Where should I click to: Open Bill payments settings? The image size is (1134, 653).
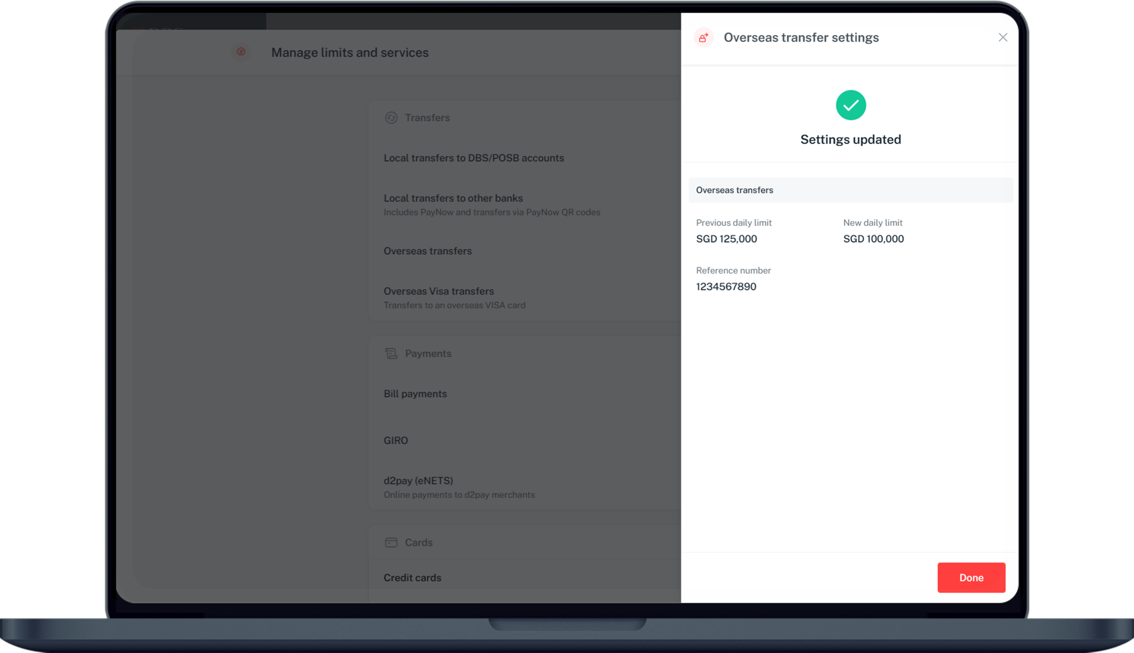[415, 394]
